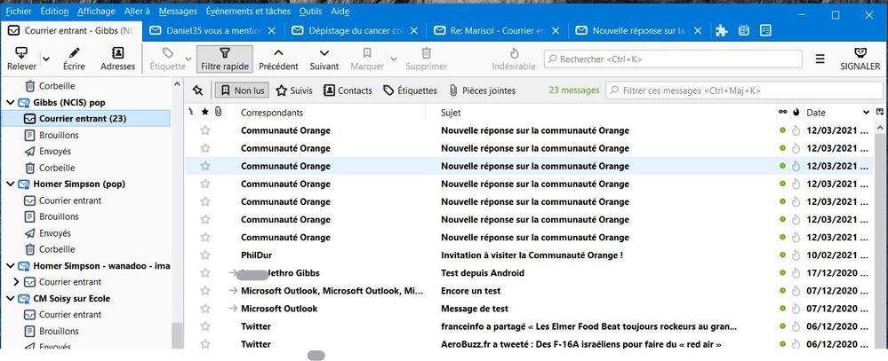
Task: Click the Filtre rapide button
Action: pos(224,58)
